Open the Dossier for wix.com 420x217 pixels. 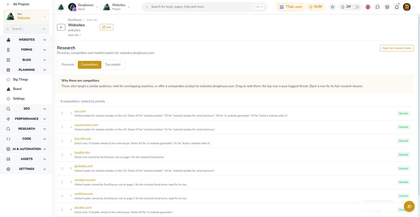pos(404,113)
